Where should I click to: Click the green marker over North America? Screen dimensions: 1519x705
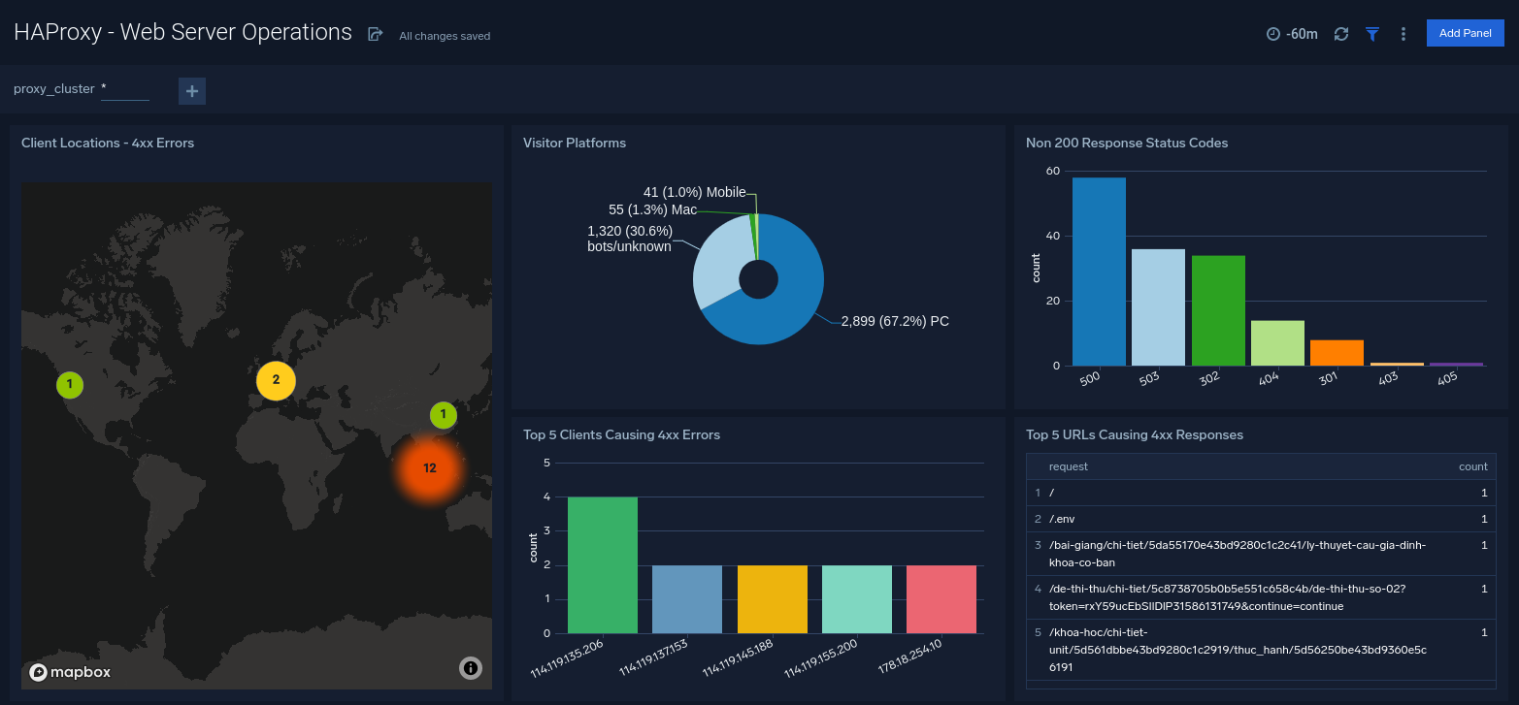pyautogui.click(x=70, y=385)
